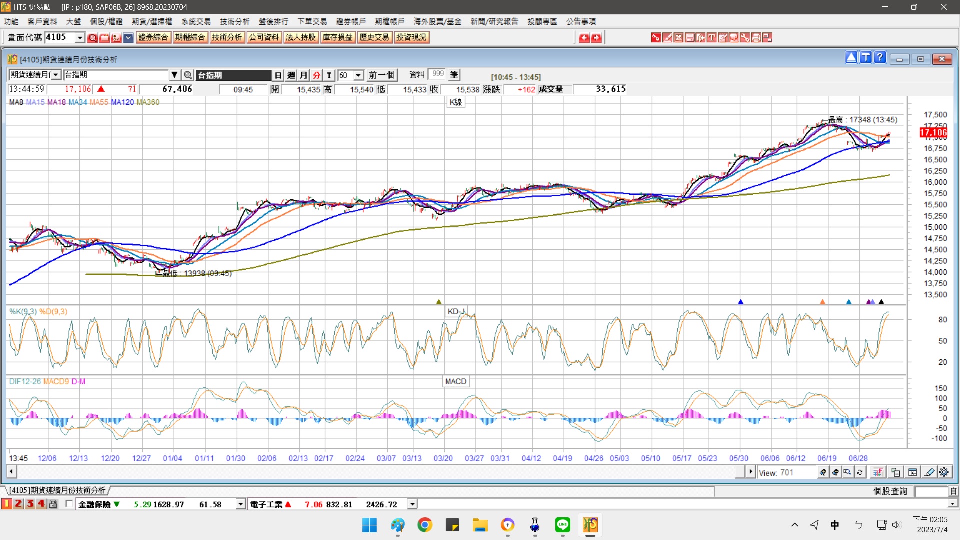Click the red search icon beside screen code

point(92,38)
